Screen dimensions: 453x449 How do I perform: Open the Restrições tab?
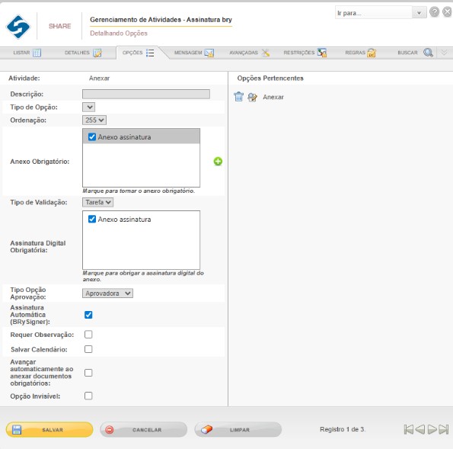(x=305, y=53)
